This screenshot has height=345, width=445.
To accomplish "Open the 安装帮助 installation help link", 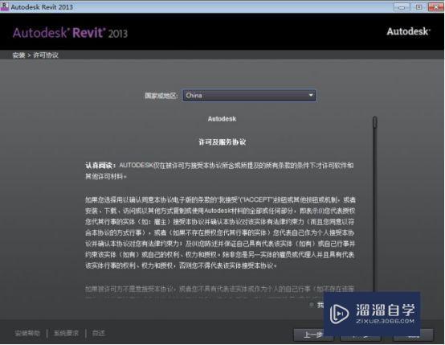I will (27, 333).
